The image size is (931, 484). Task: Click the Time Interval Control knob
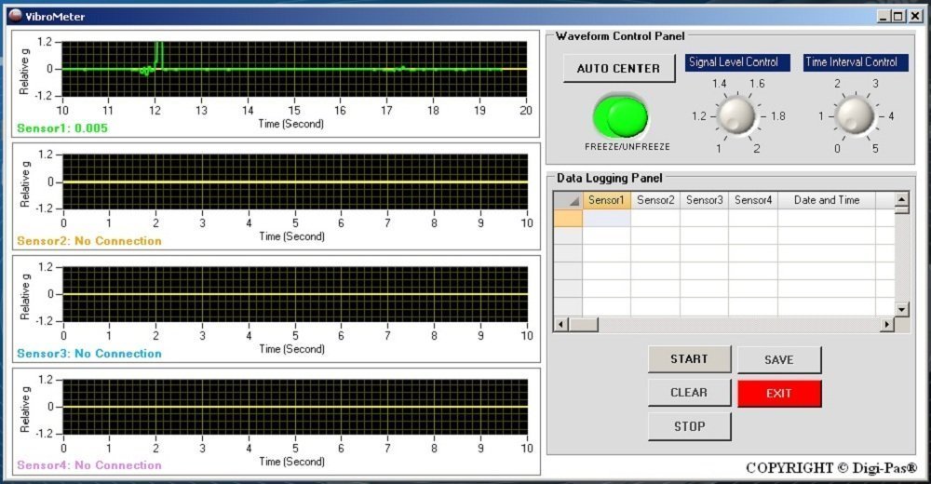point(855,115)
